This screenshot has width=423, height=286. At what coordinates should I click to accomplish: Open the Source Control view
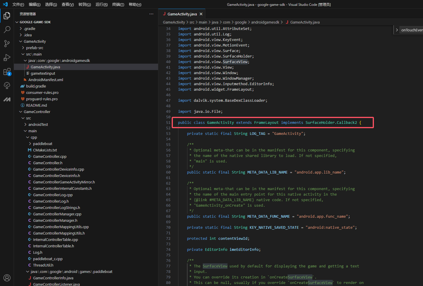7,44
